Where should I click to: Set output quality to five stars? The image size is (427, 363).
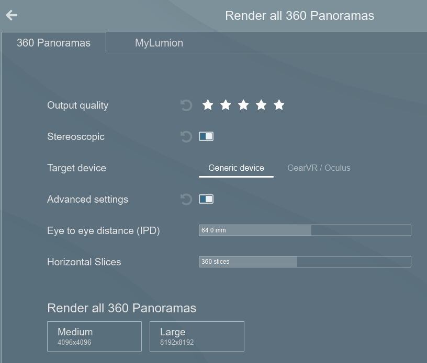pos(279,105)
